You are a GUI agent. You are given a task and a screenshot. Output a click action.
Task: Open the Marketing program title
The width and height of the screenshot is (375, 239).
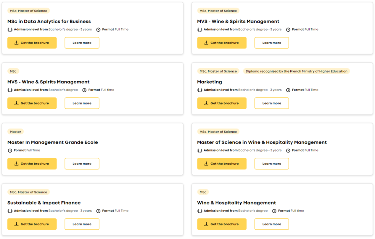click(x=209, y=82)
